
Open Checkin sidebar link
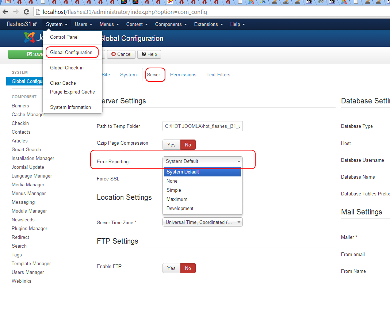coord(20,123)
